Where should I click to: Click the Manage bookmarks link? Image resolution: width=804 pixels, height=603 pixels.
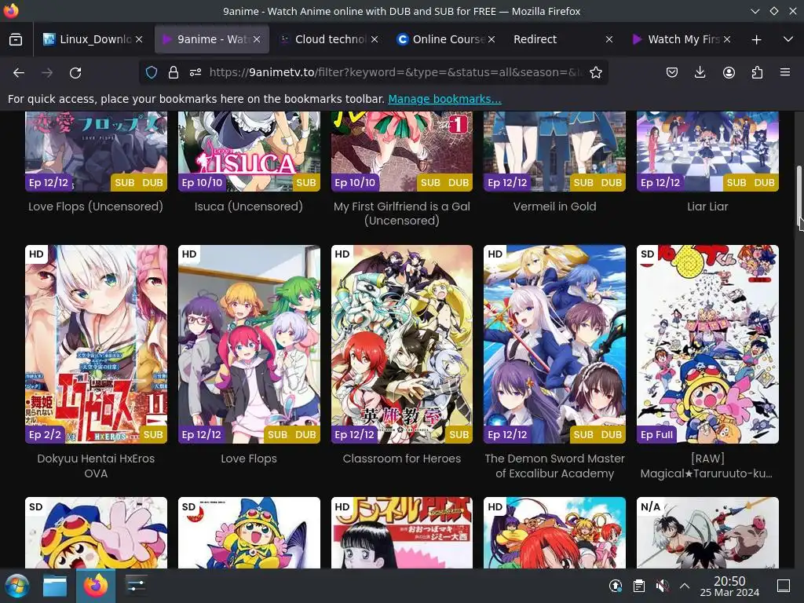tap(444, 99)
